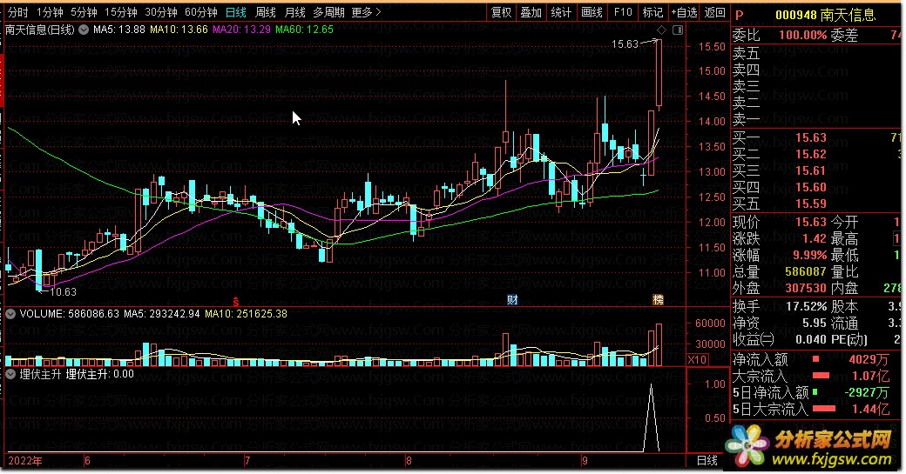This screenshot has height=474, width=906.
Task: Switch to the 周线 weekly chart tab
Action: (266, 12)
